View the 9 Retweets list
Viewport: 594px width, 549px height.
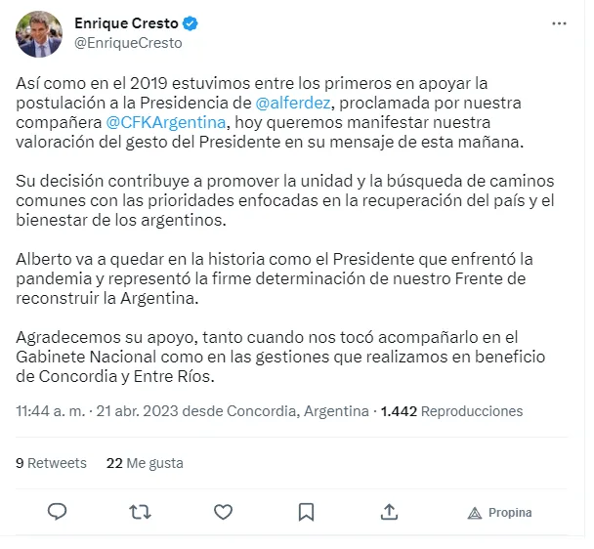(x=51, y=463)
